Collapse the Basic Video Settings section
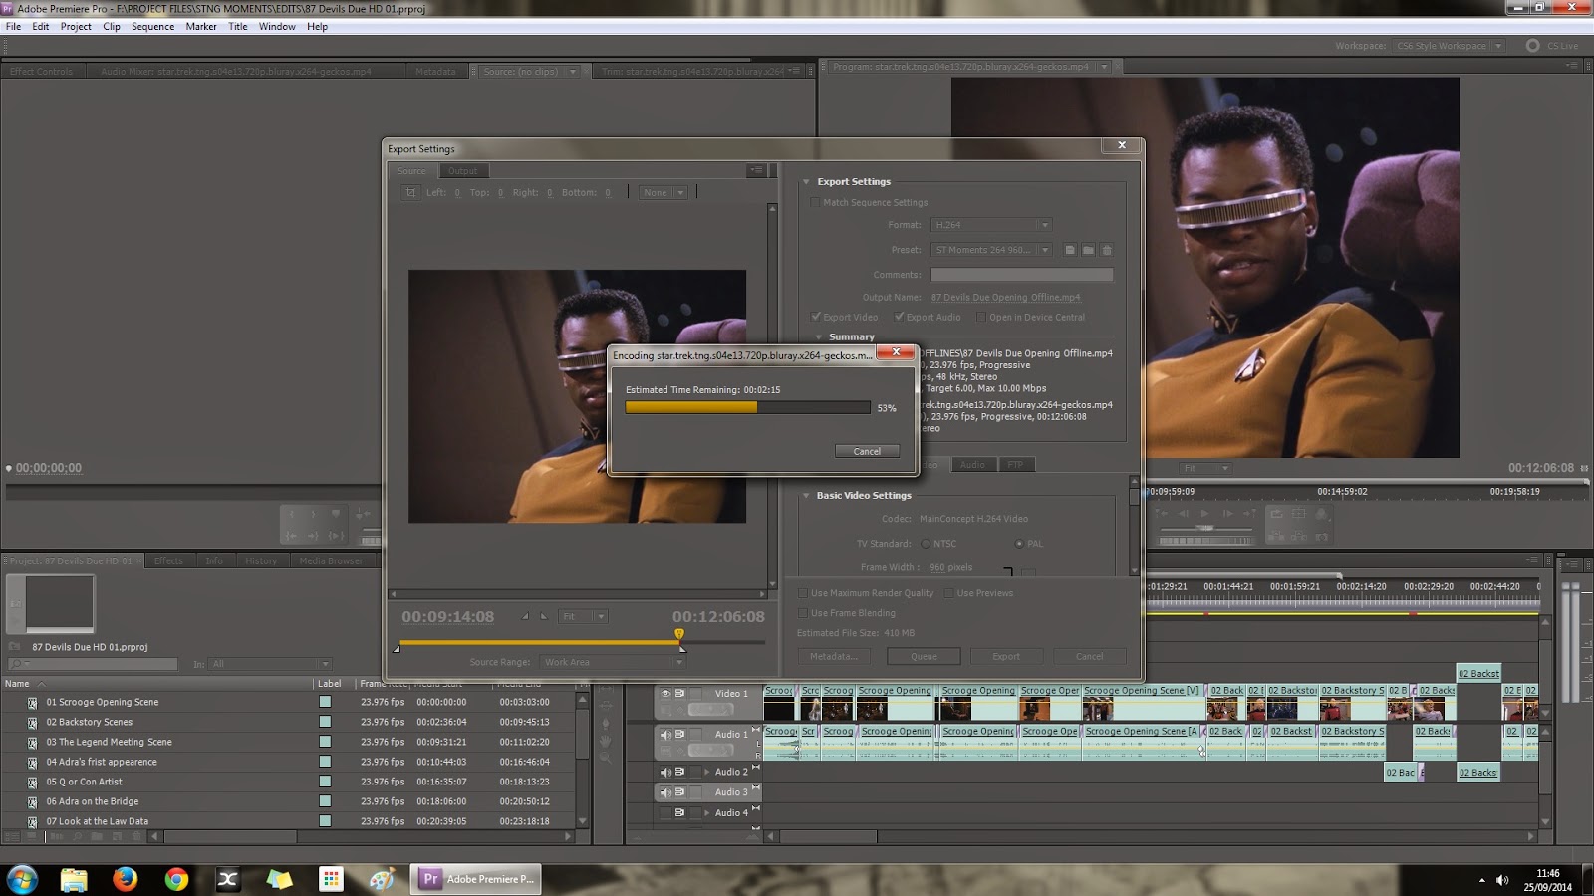Screen dimensions: 1594x896 [806, 495]
